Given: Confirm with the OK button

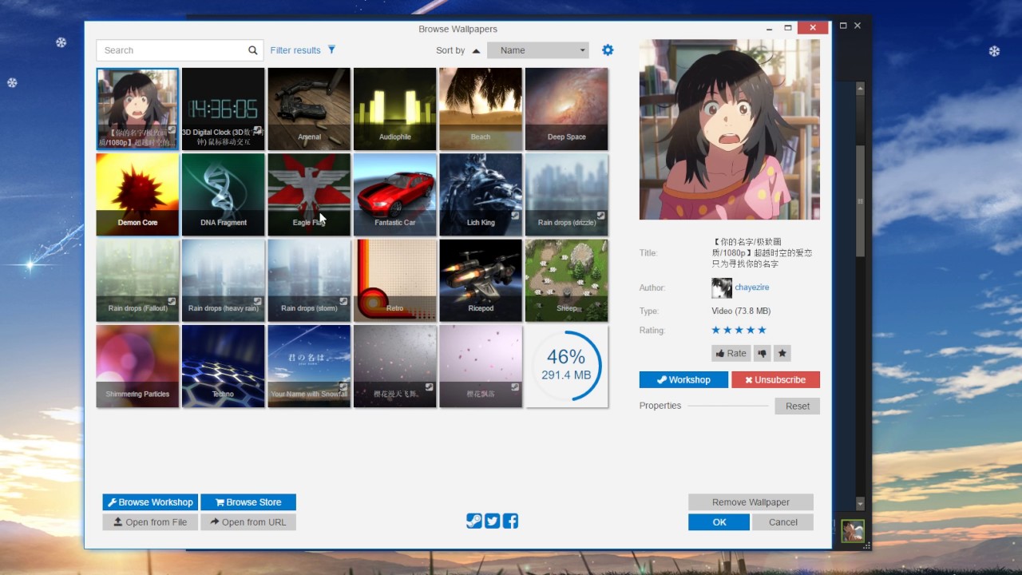Looking at the screenshot, I should pyautogui.click(x=719, y=522).
